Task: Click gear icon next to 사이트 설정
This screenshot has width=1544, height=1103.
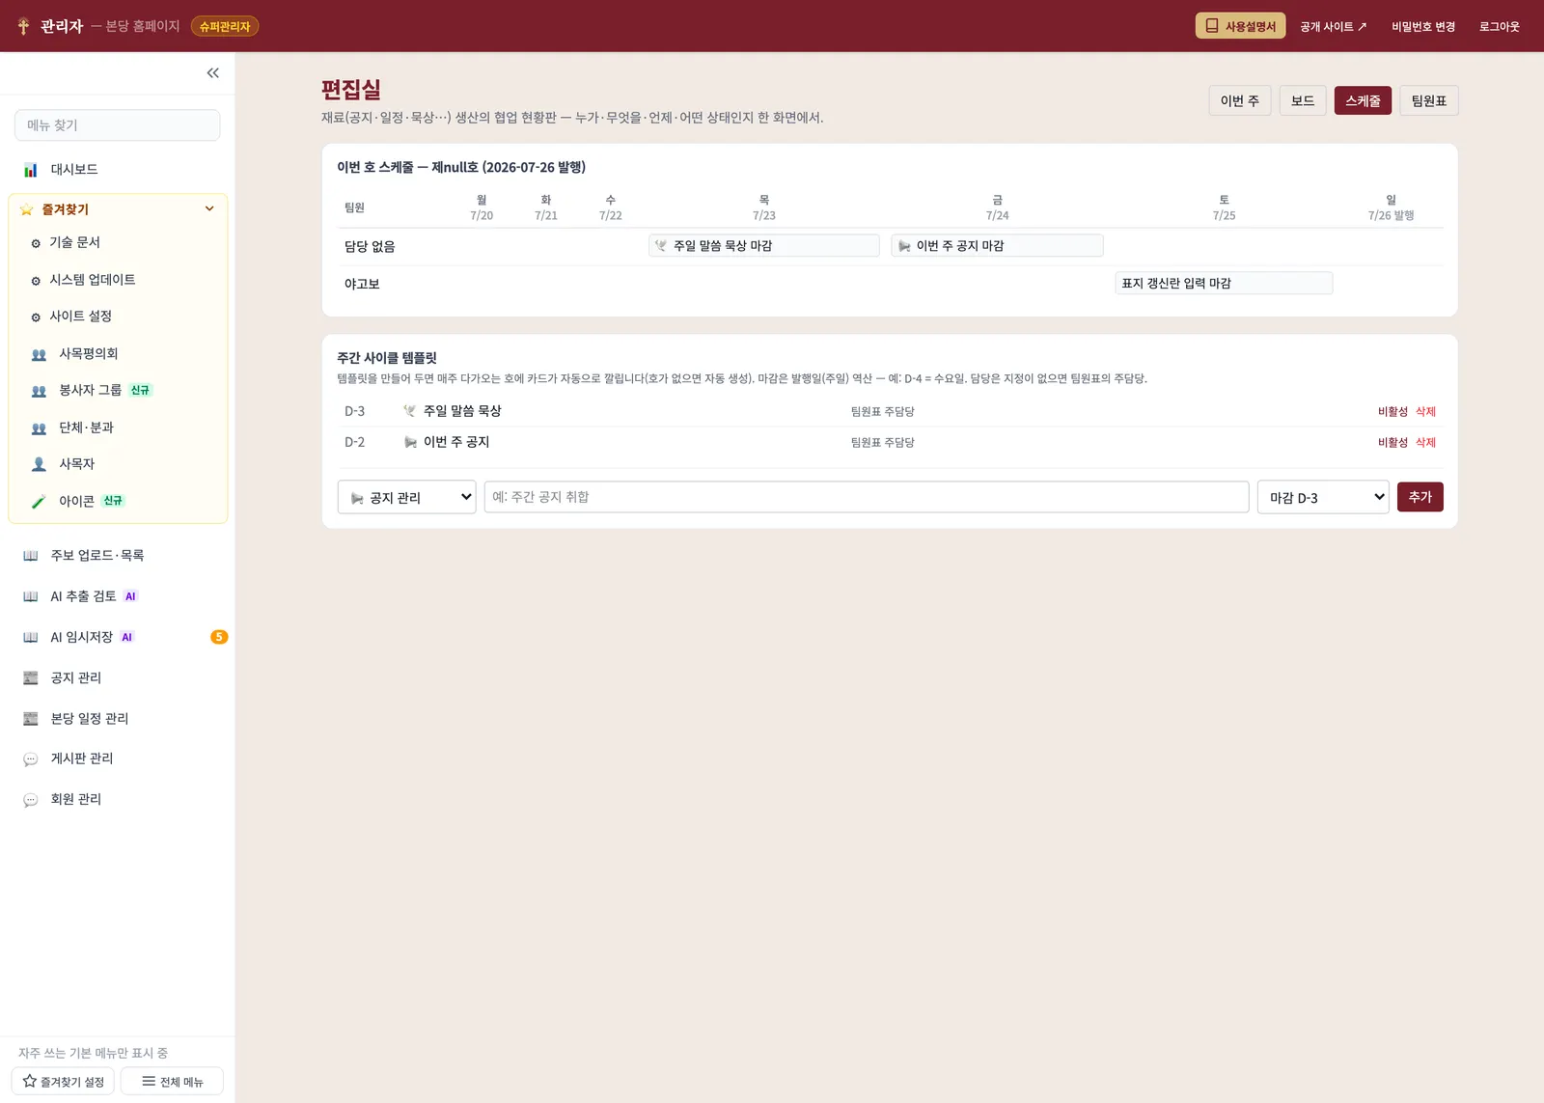Action: (36, 317)
